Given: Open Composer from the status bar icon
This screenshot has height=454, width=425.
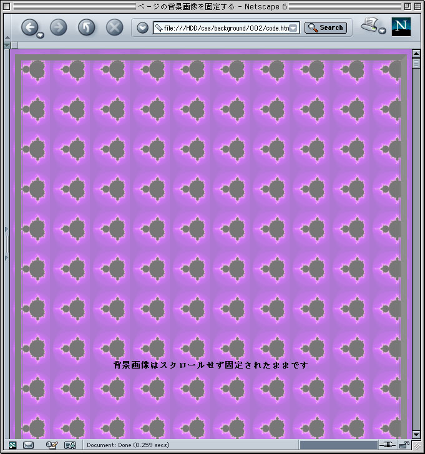Looking at the screenshot, I should click(52, 445).
